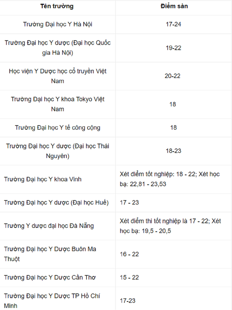
Task: Click the 'Tên trường' column header
Action: click(57, 6)
